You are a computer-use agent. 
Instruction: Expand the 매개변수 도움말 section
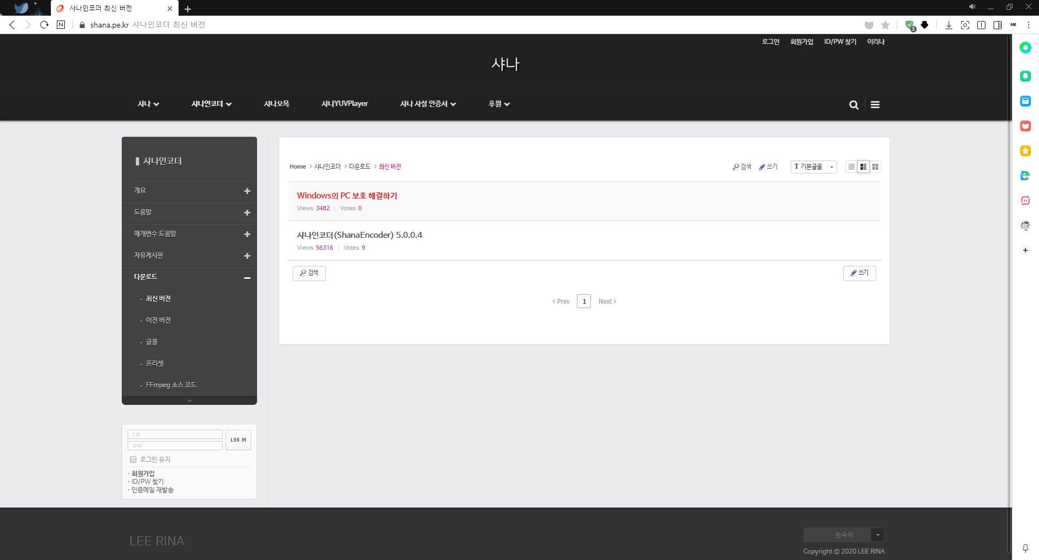[247, 234]
